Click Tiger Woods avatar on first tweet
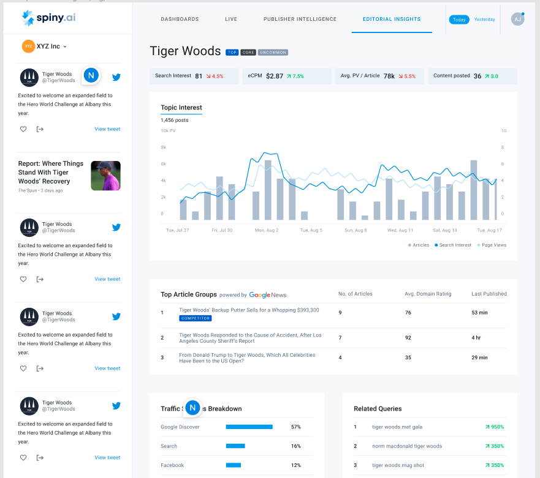 (29, 77)
